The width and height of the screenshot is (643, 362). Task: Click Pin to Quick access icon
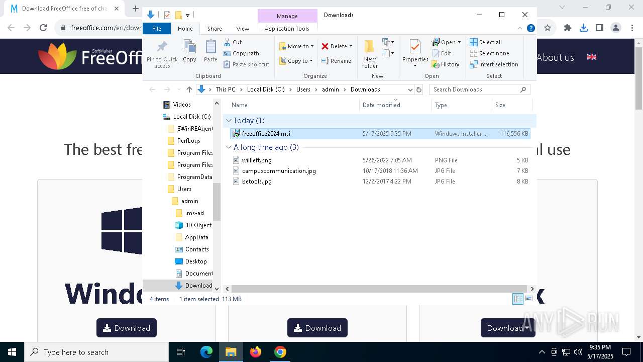[x=162, y=54]
